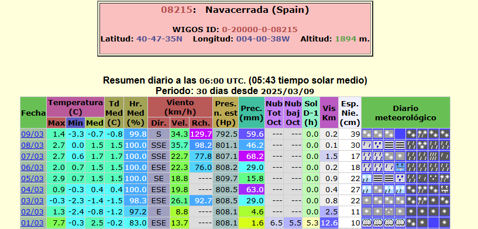Click the Prec. (mm) column header
478x229 pixels.
tap(252, 113)
